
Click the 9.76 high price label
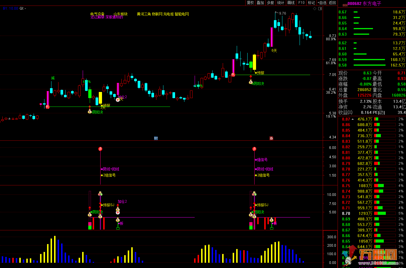(x=283, y=13)
